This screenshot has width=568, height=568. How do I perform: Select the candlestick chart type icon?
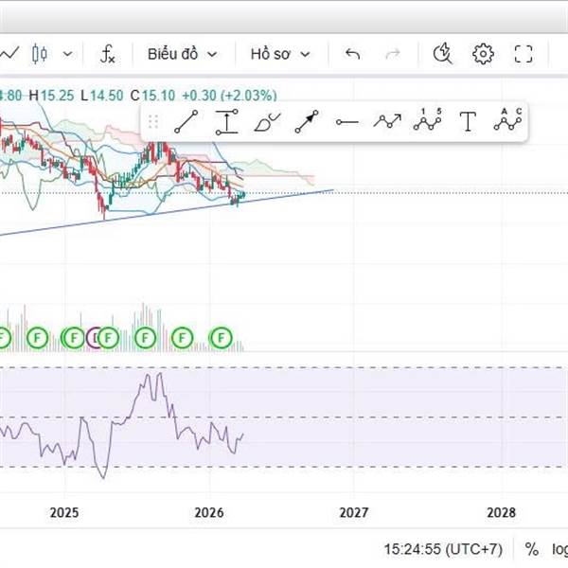click(40, 54)
